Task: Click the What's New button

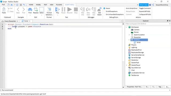Action: tap(144, 5)
